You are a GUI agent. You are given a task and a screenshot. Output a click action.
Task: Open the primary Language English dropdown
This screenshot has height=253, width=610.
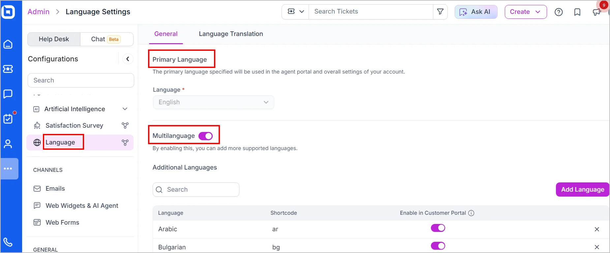click(x=213, y=102)
